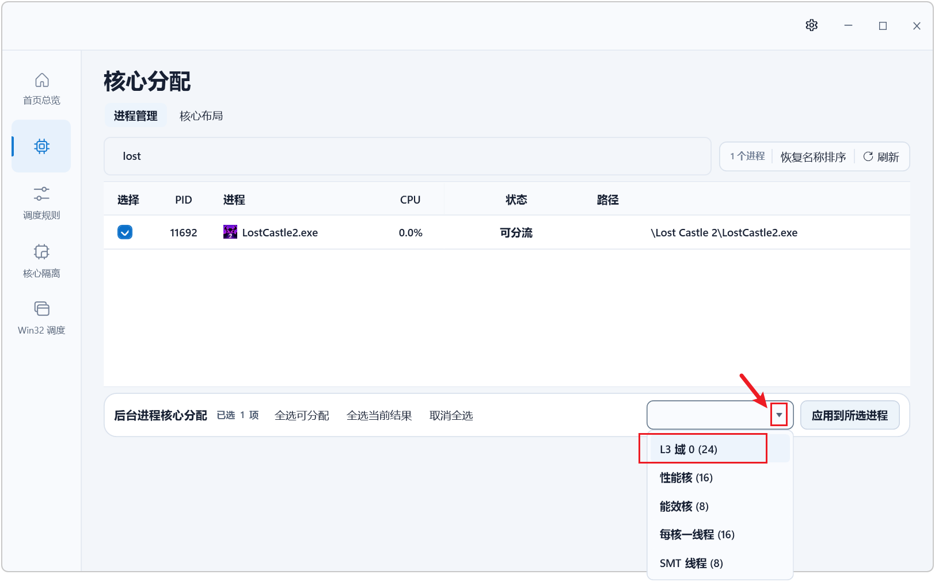Screen dimensions: 935x582
Task: Click the 可分流 status text
Action: [516, 232]
